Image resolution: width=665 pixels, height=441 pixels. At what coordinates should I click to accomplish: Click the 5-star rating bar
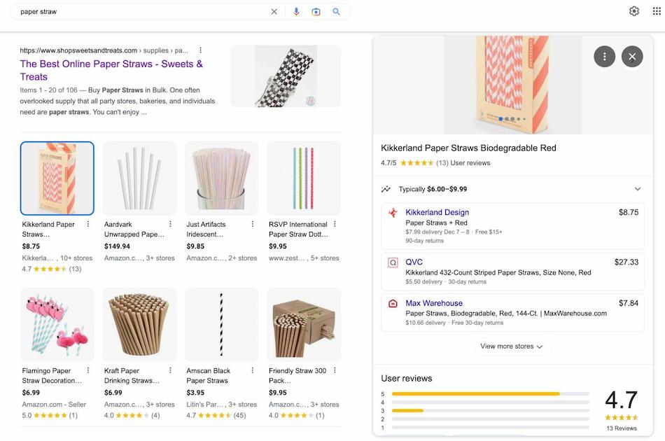(490, 394)
